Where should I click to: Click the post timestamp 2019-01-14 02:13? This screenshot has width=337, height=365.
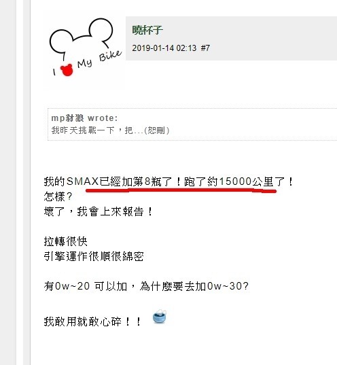point(164,48)
